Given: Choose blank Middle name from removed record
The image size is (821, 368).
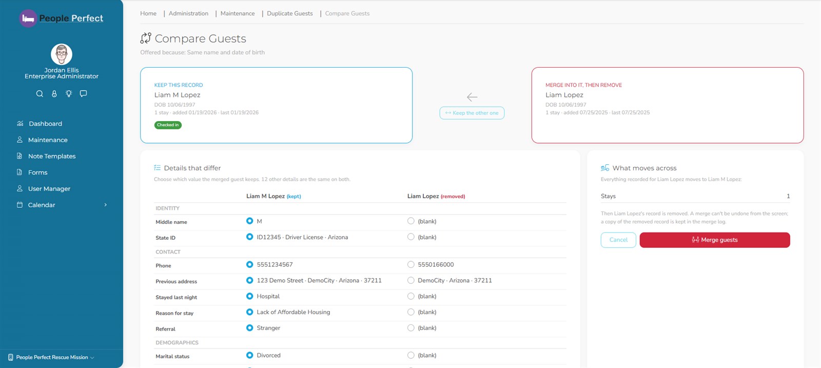Looking at the screenshot, I should tap(411, 221).
